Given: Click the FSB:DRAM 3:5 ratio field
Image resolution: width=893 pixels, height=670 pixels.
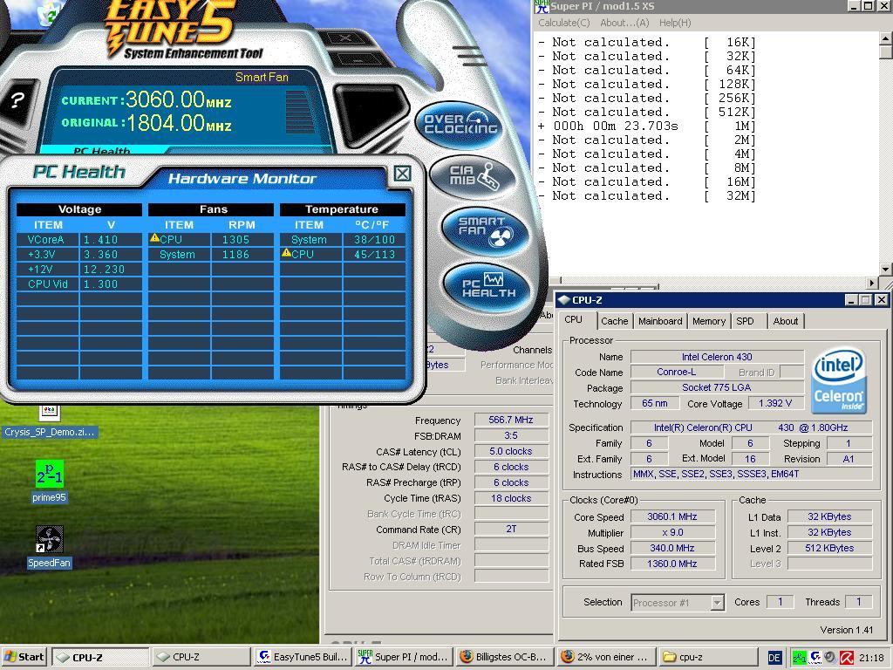Looking at the screenshot, I should click(x=511, y=436).
